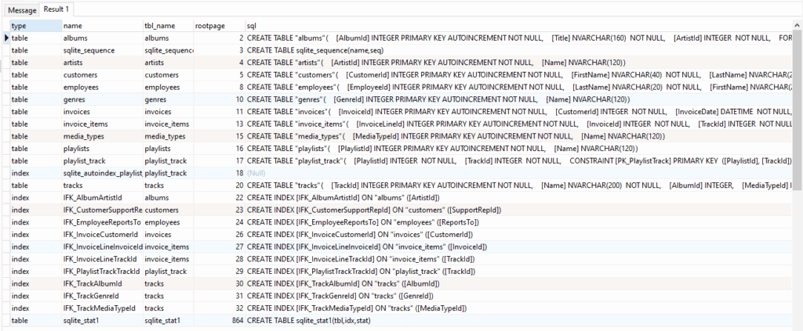
Task: Select the 'playlist_track' name cell of table row
Action: pyautogui.click(x=102, y=160)
